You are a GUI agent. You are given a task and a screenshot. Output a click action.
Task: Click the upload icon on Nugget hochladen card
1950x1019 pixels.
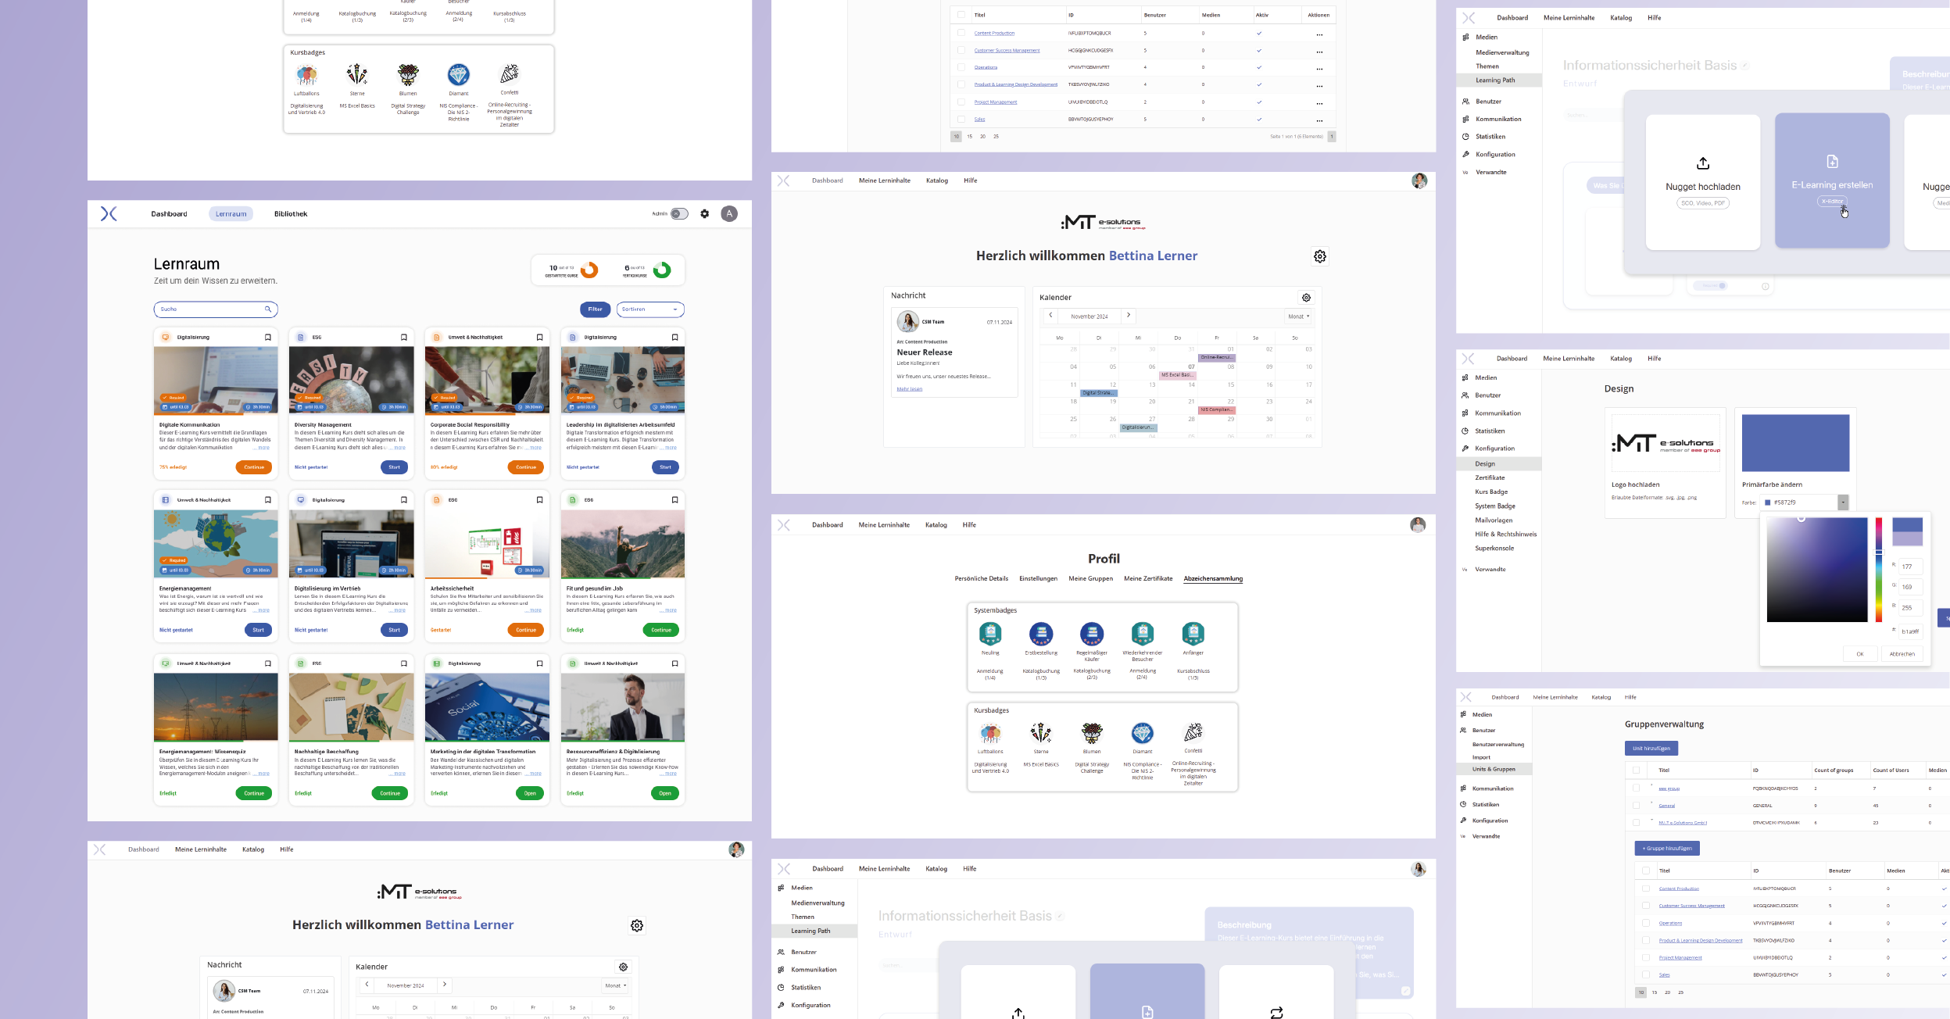tap(1703, 163)
